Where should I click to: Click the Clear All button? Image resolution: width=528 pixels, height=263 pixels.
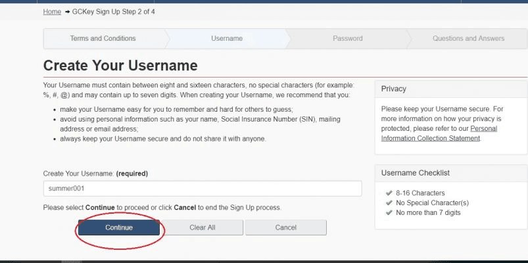203,227
